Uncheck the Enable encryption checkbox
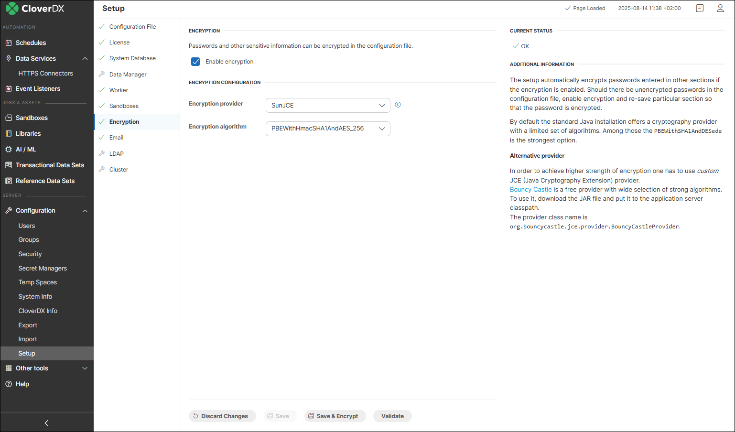 [x=195, y=61]
